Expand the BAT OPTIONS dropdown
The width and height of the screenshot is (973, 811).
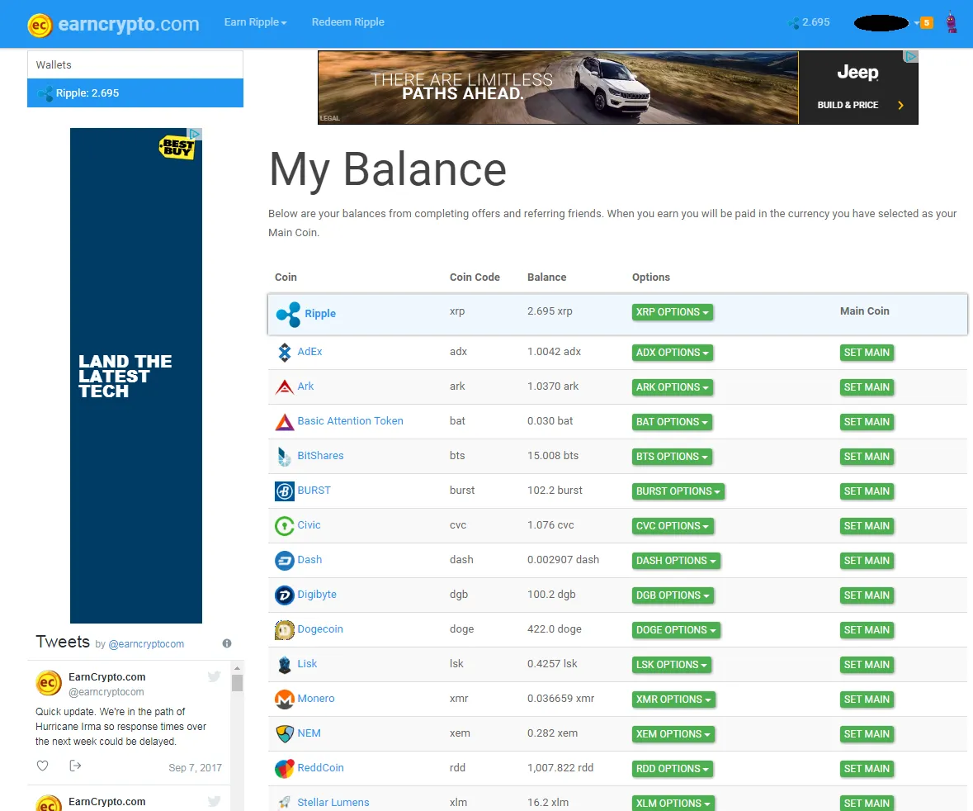[672, 422]
